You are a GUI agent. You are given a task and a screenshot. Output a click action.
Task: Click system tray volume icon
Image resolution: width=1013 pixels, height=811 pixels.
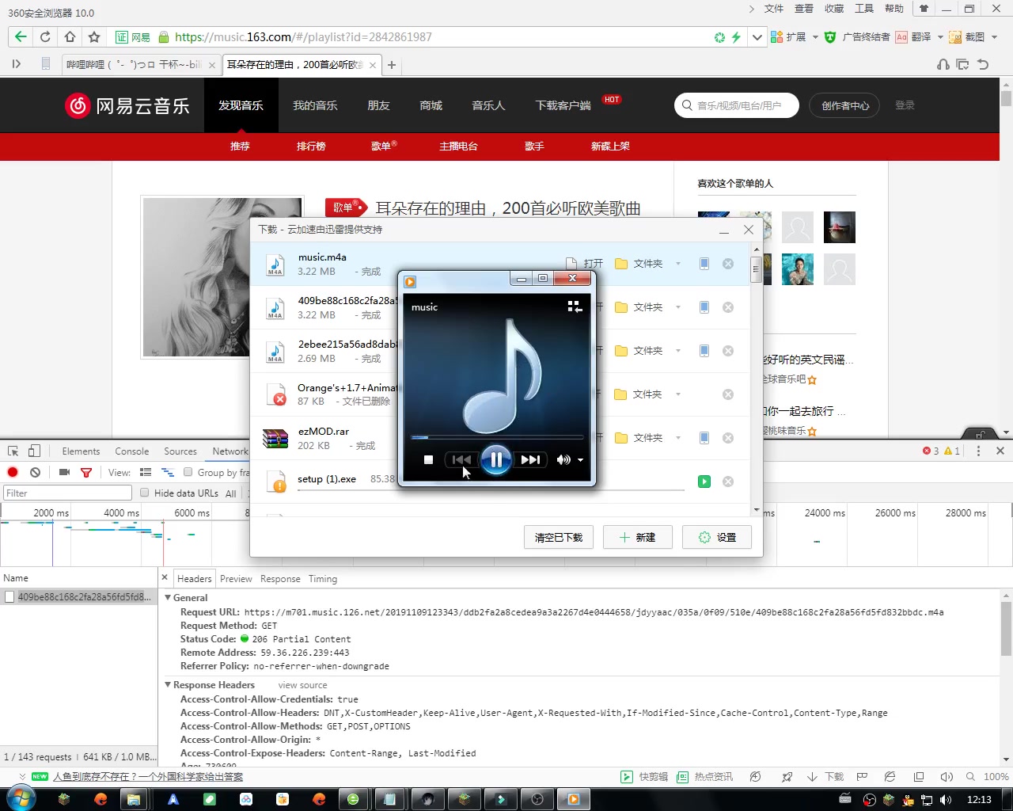[947, 799]
